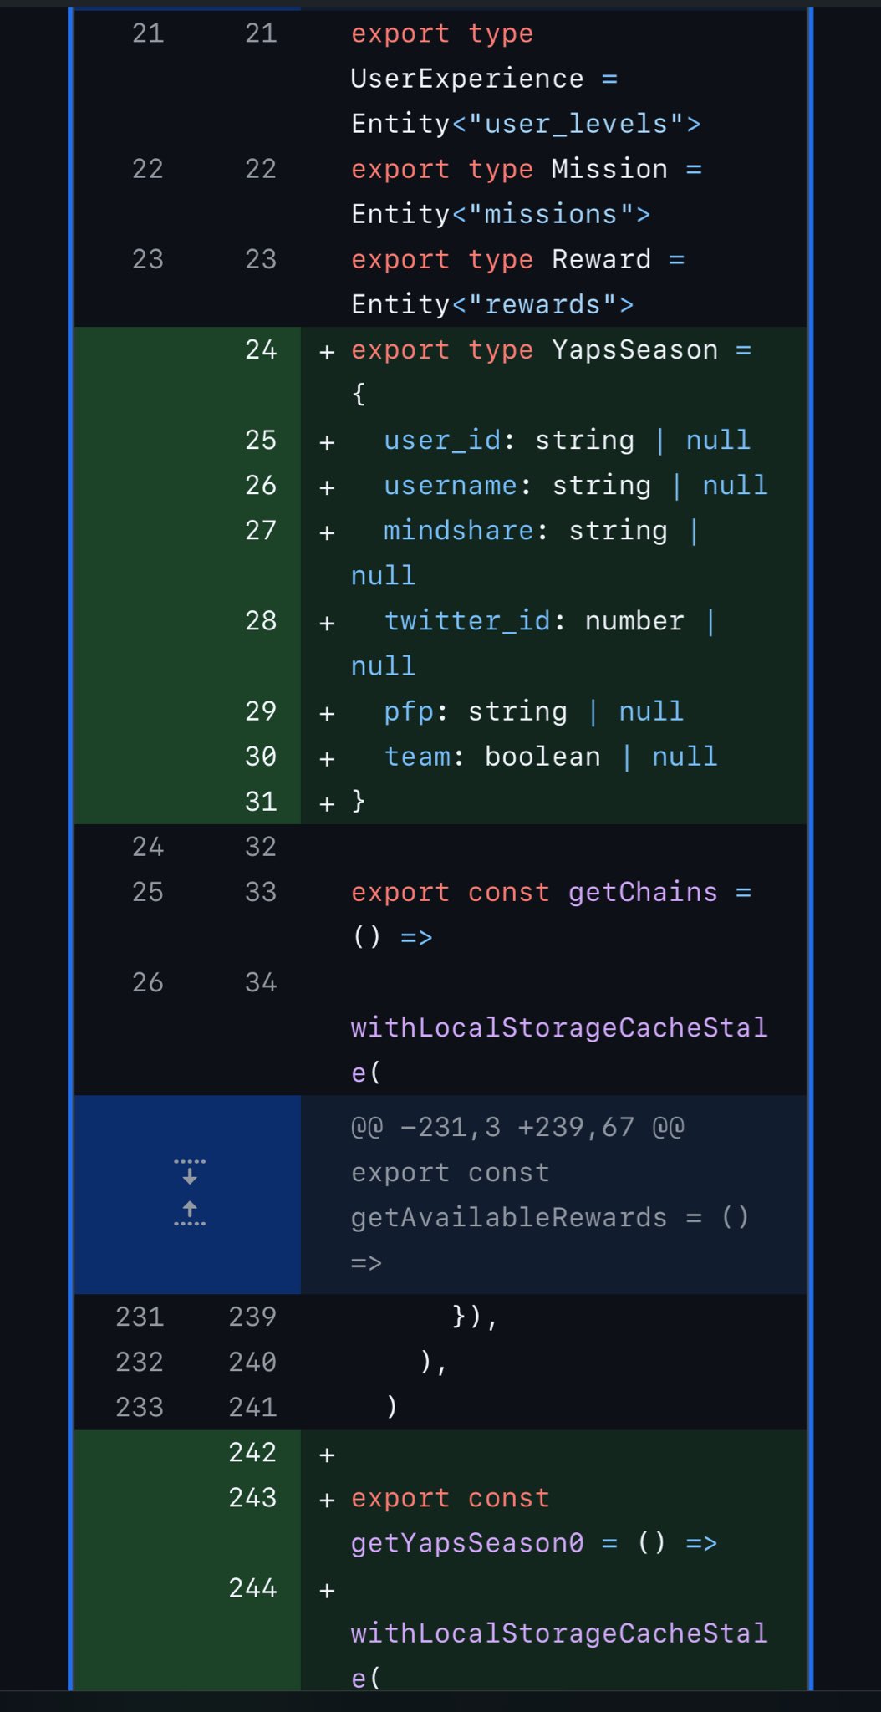The height and width of the screenshot is (1712, 881).
Task: Click new line number 239
Action: [252, 1317]
